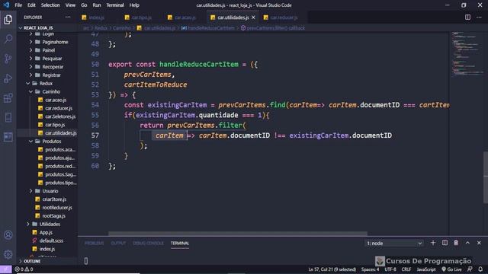
Task: Create new terminal with plus icon
Action: tap(433, 243)
